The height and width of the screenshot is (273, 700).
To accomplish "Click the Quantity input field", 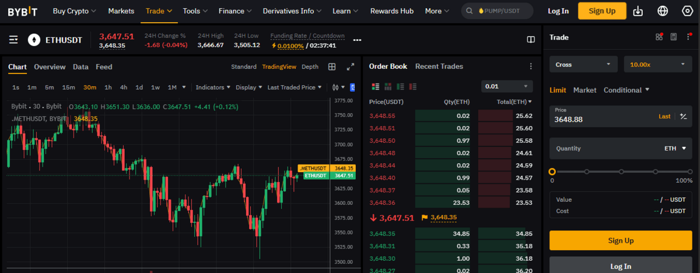I will pyautogui.click(x=621, y=148).
